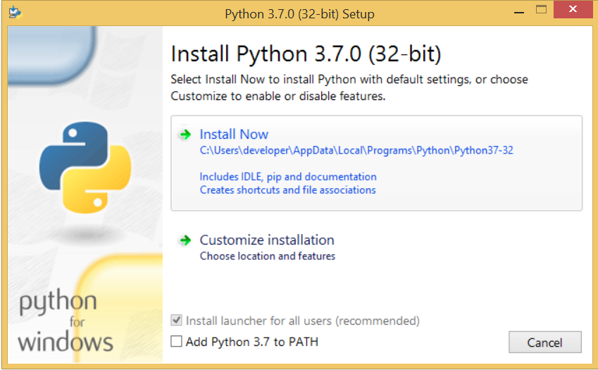
Task: Click the "Python 3.7.0 (32-bit) Setup" window title
Action: pyautogui.click(x=299, y=14)
